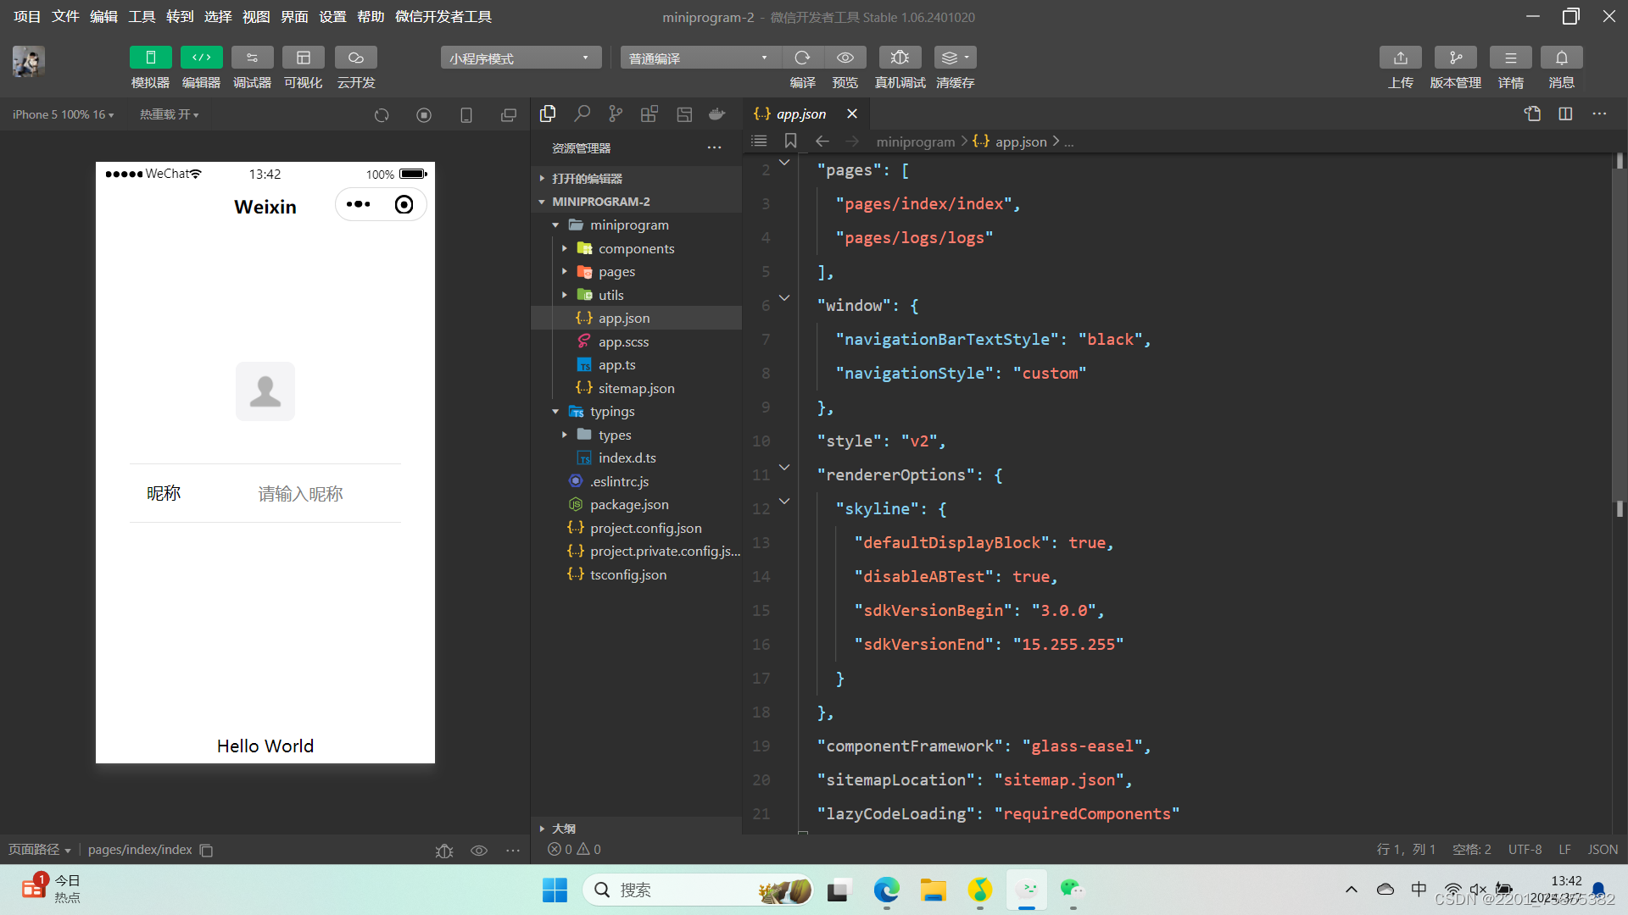Toggle the debugger panel button
Image resolution: width=1628 pixels, height=915 pixels.
[x=252, y=58]
